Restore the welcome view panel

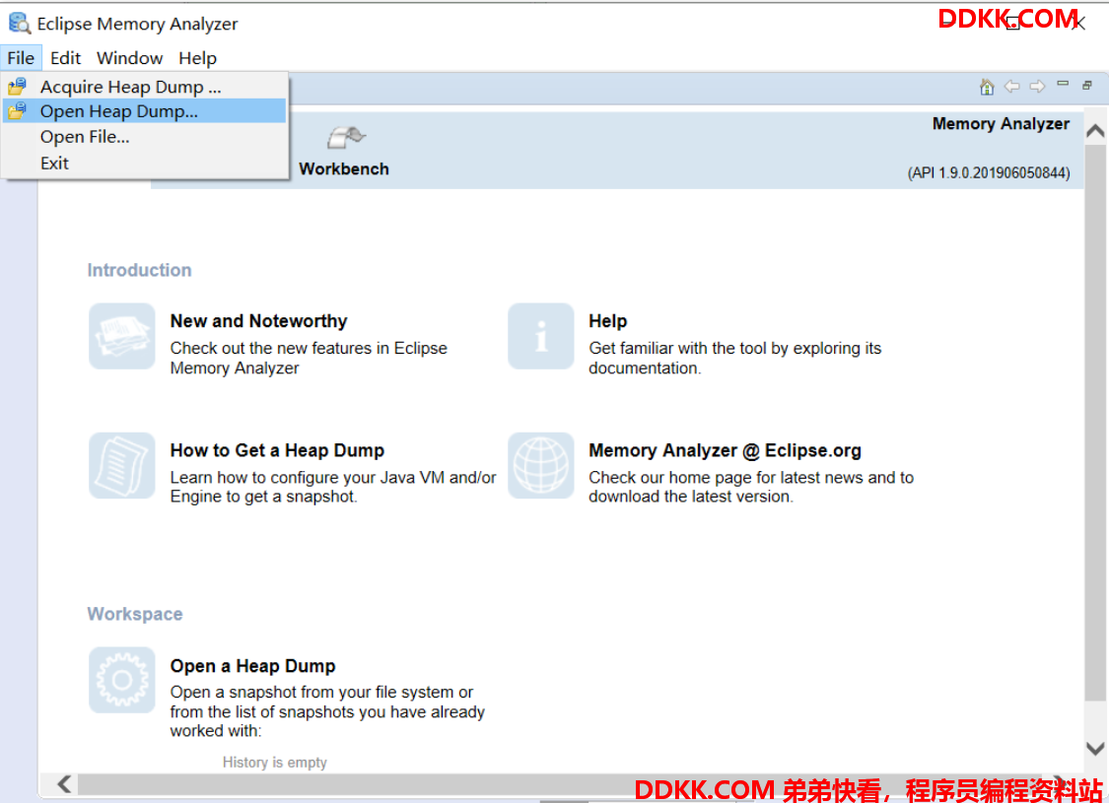tap(1087, 86)
